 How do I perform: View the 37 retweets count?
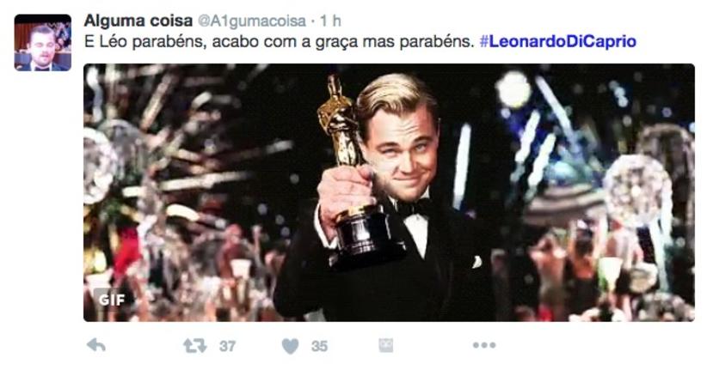click(228, 346)
